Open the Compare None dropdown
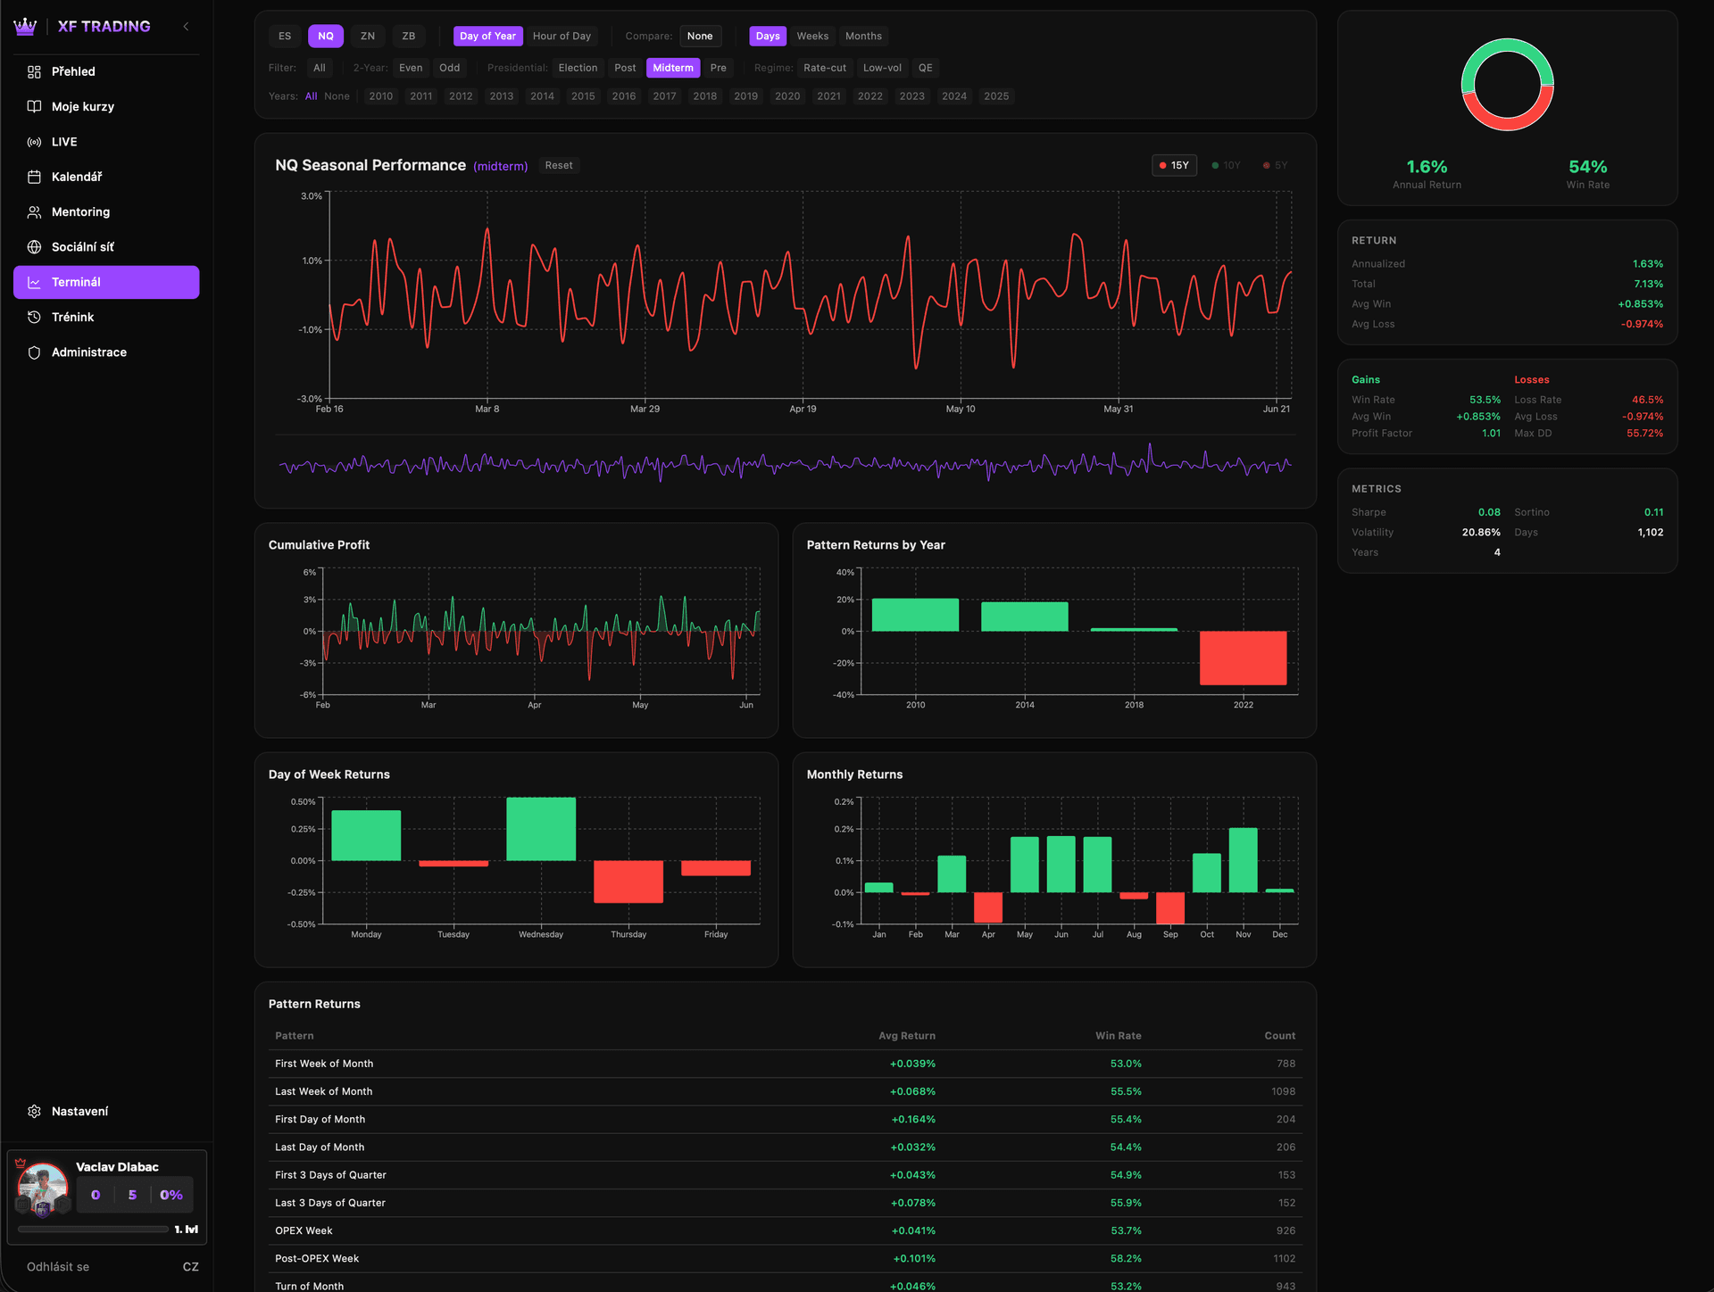 pos(700,36)
